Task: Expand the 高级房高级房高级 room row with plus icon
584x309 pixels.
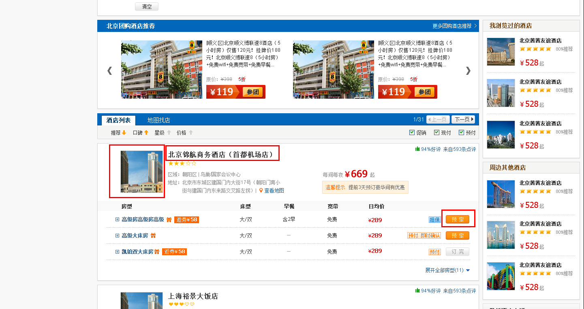Action: point(118,220)
